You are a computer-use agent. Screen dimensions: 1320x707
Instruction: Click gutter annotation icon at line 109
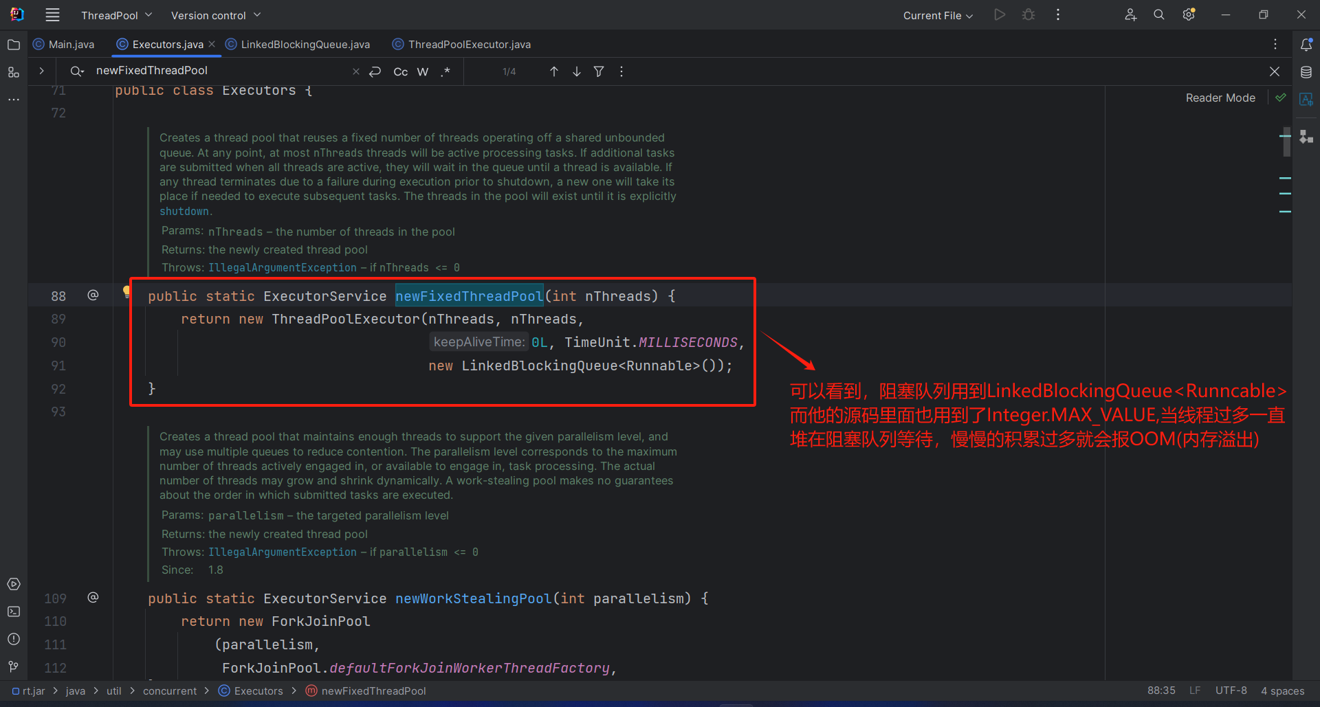pyautogui.click(x=93, y=598)
